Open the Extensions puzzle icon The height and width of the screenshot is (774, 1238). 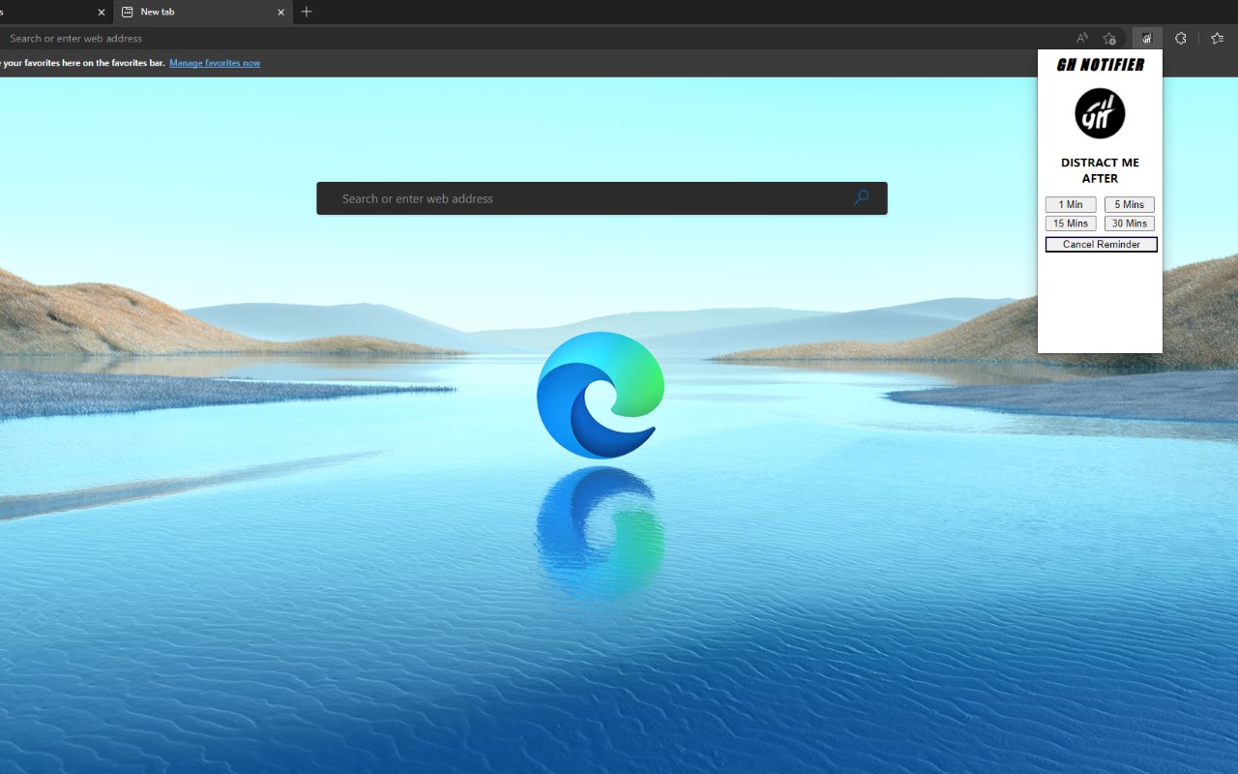[1181, 39]
